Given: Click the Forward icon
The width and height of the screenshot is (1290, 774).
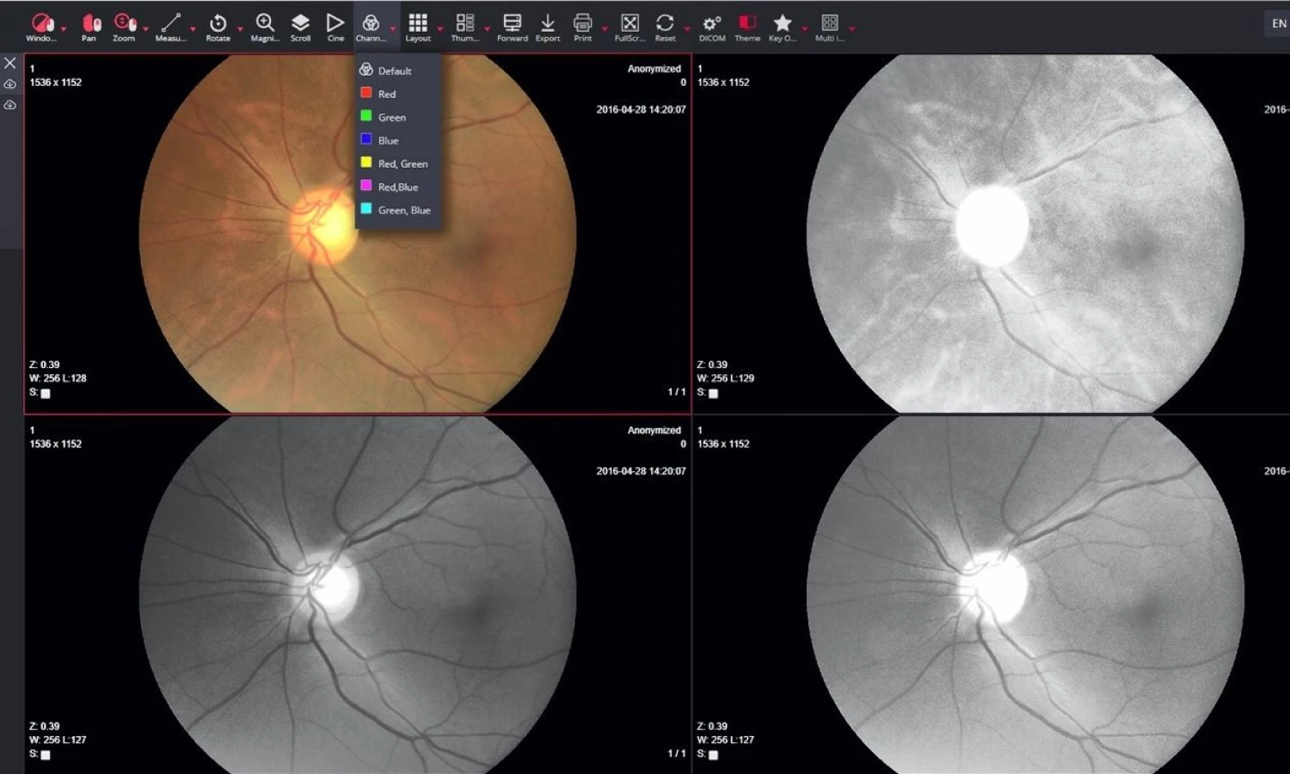Looking at the screenshot, I should tap(513, 23).
